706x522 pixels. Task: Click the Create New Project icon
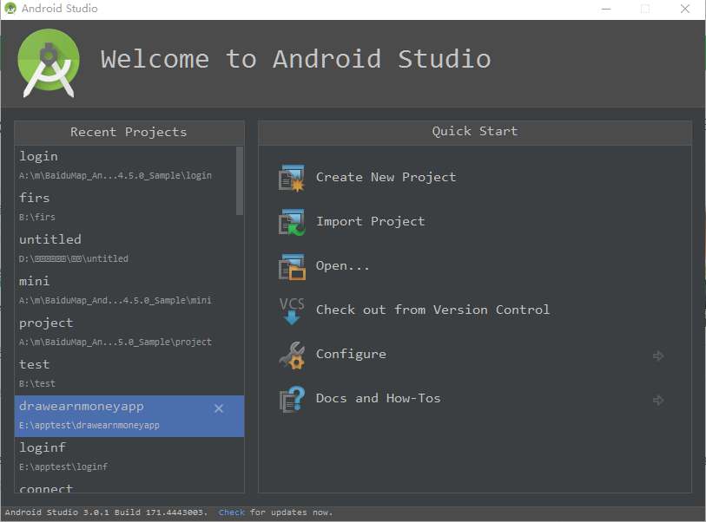coord(292,178)
